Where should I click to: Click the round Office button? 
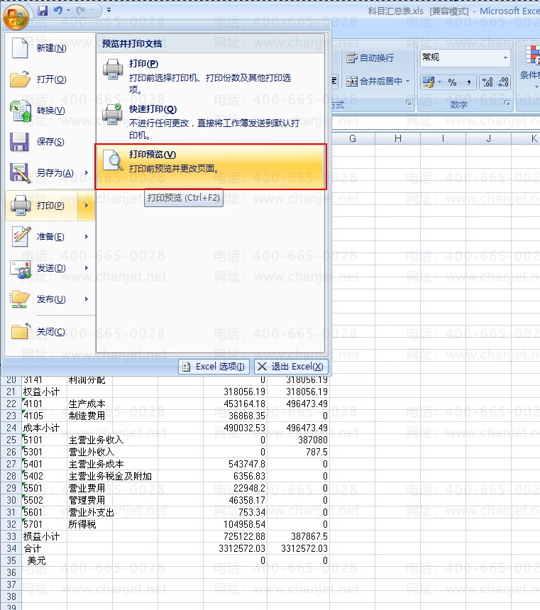(16, 18)
